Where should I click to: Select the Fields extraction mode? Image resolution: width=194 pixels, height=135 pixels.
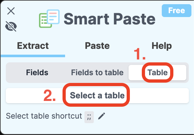point(37,72)
